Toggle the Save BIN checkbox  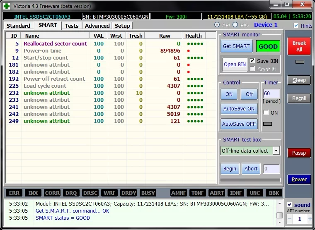tap(252, 61)
